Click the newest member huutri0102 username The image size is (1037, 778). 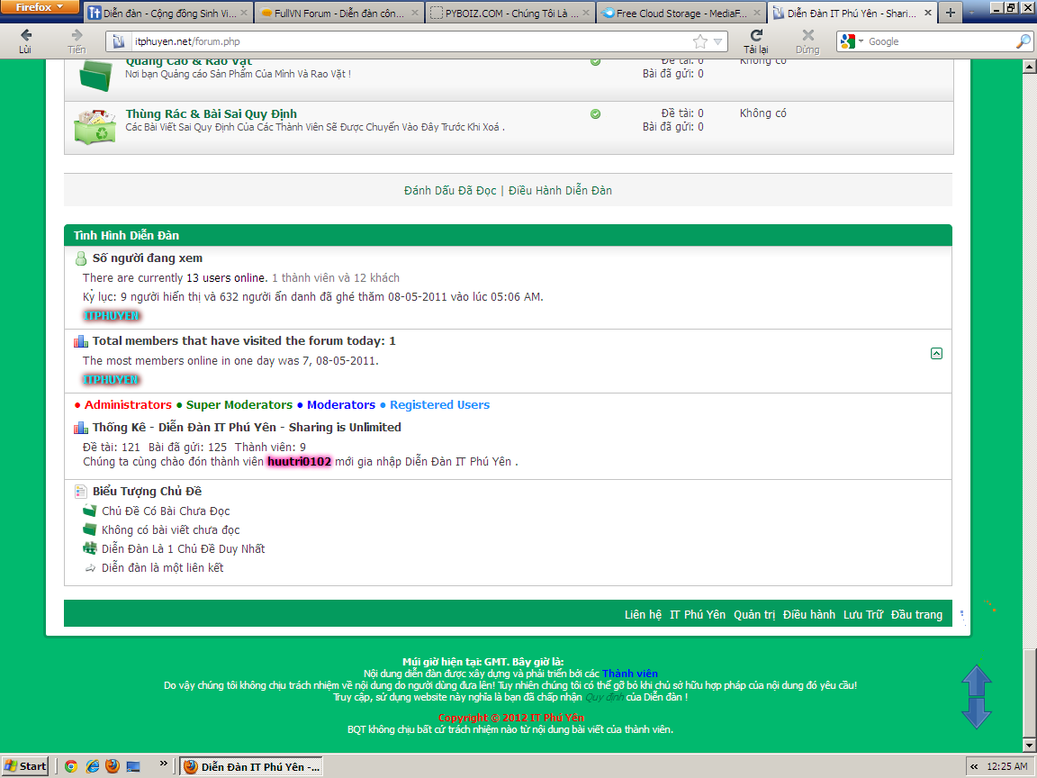[x=300, y=462]
